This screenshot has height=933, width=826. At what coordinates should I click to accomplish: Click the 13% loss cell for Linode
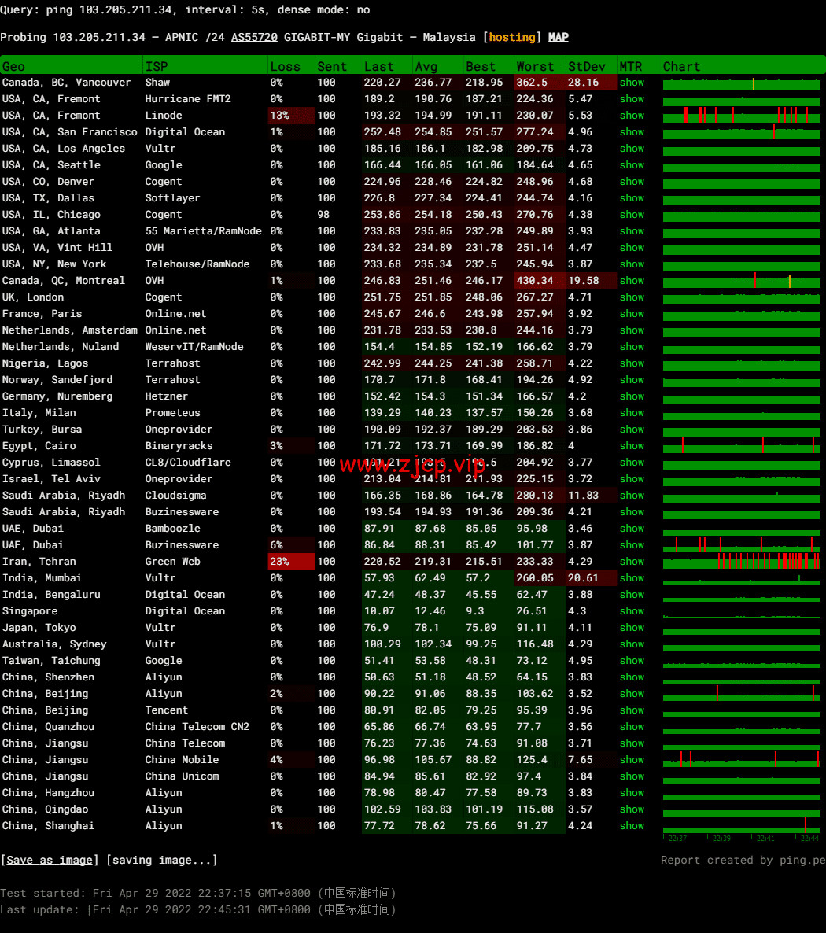291,116
